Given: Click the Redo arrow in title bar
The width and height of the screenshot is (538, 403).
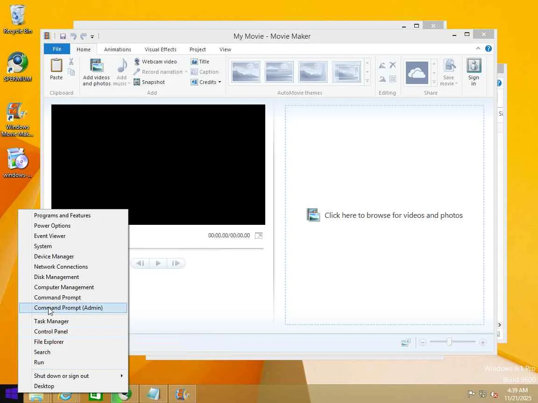Looking at the screenshot, I should [x=84, y=36].
